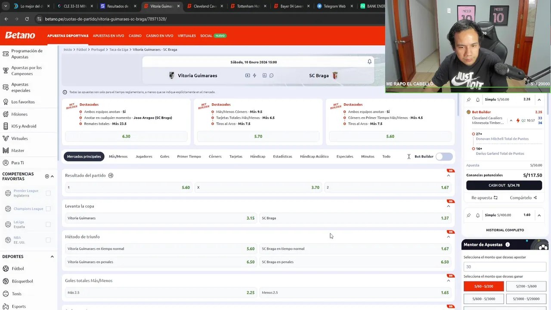The height and width of the screenshot is (310, 551).
Task: Open the Más/Menos markets tab
Action: (x=118, y=156)
